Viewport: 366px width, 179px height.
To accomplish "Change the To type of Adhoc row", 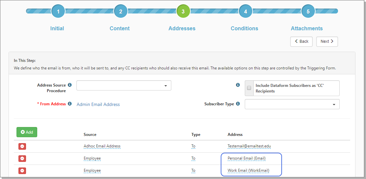I will tap(193, 146).
